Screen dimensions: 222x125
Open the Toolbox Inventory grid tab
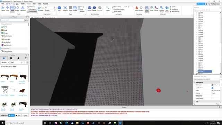click(11, 58)
